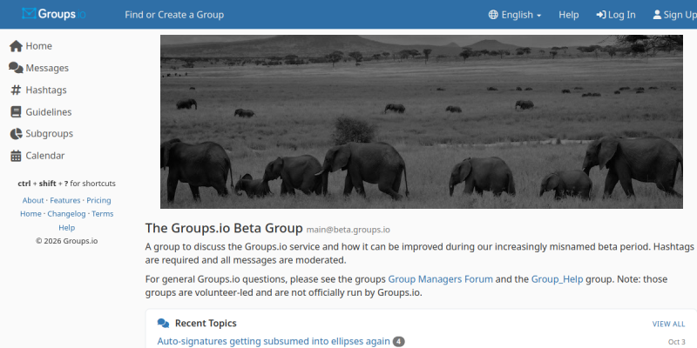Image resolution: width=697 pixels, height=348 pixels.
Task: Open the English language dropdown
Action: click(x=515, y=15)
